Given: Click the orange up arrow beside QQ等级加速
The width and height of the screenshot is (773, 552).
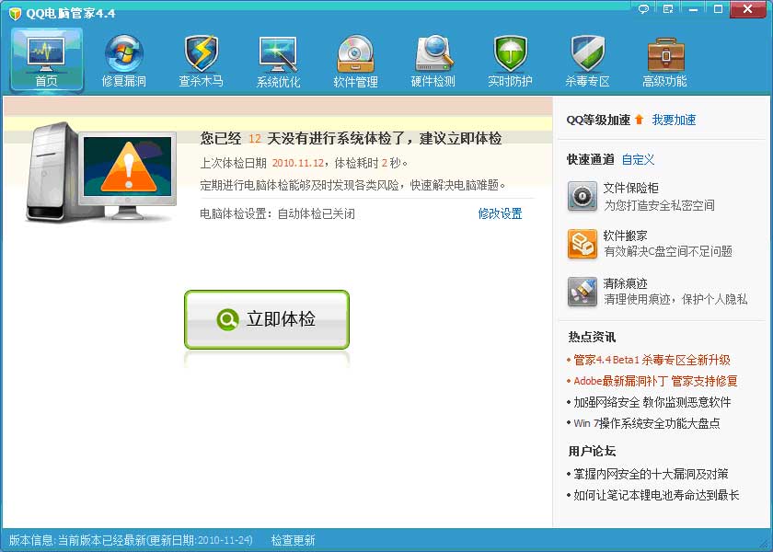Looking at the screenshot, I should tap(639, 120).
